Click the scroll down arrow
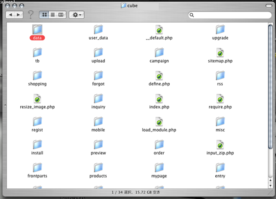The height and width of the screenshot is (199, 276). pos(270,186)
